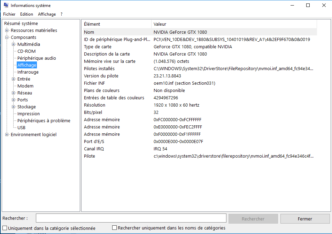Select Périphérique audio in the tree
Screen dimensions: 332x234
point(37,58)
